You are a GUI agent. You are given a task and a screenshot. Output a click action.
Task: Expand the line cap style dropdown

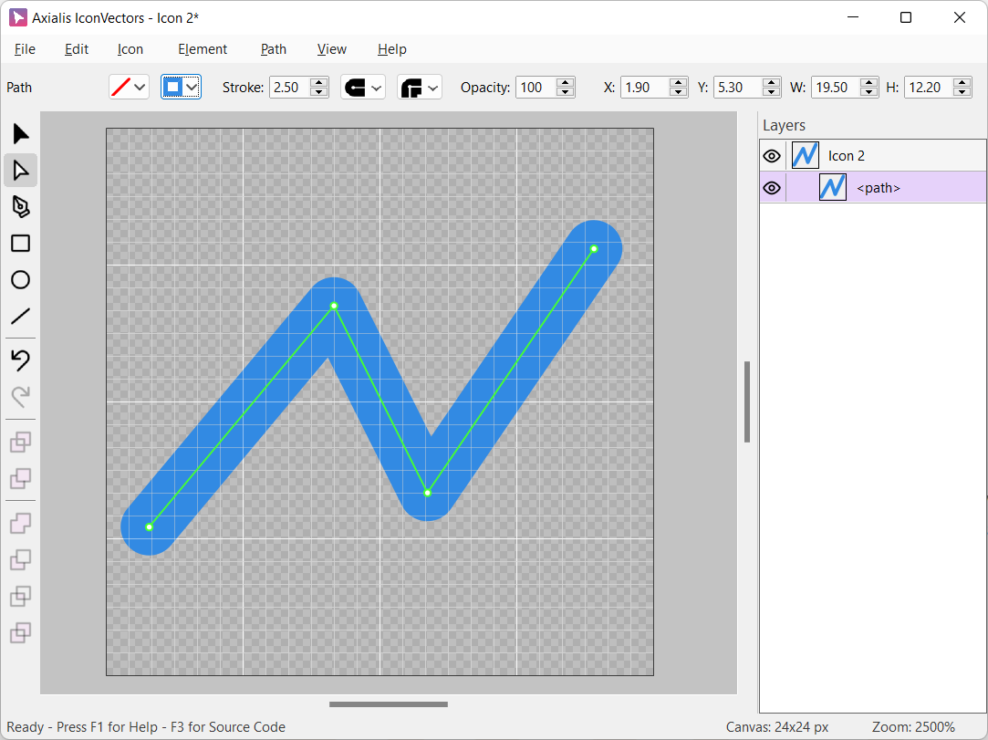(x=363, y=88)
